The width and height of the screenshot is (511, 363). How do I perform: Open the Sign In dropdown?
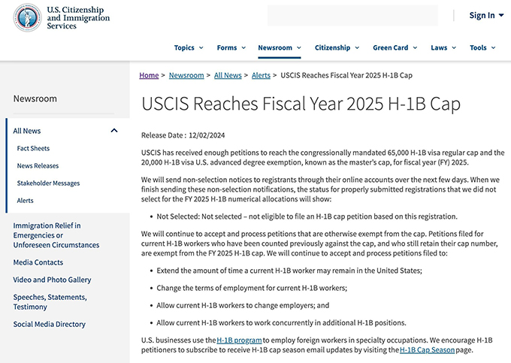[x=486, y=15]
